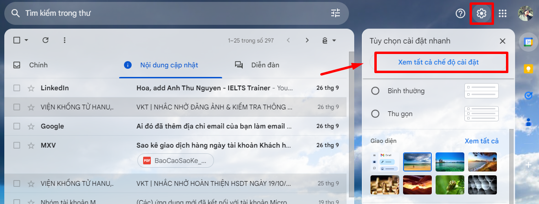Click the Bình thường density preview image
This screenshot has width=539, height=204.
481,91
